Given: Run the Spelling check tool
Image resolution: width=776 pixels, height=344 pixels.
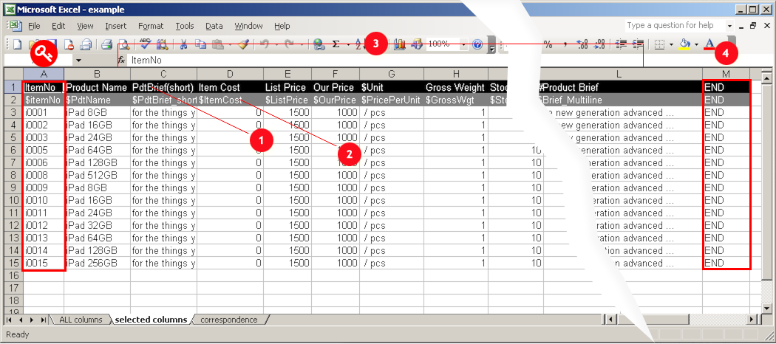Looking at the screenshot, I should point(145,44).
